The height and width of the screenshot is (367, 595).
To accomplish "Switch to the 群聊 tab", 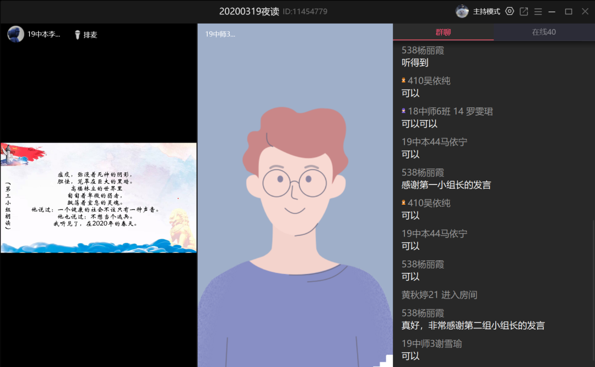I will pyautogui.click(x=443, y=32).
